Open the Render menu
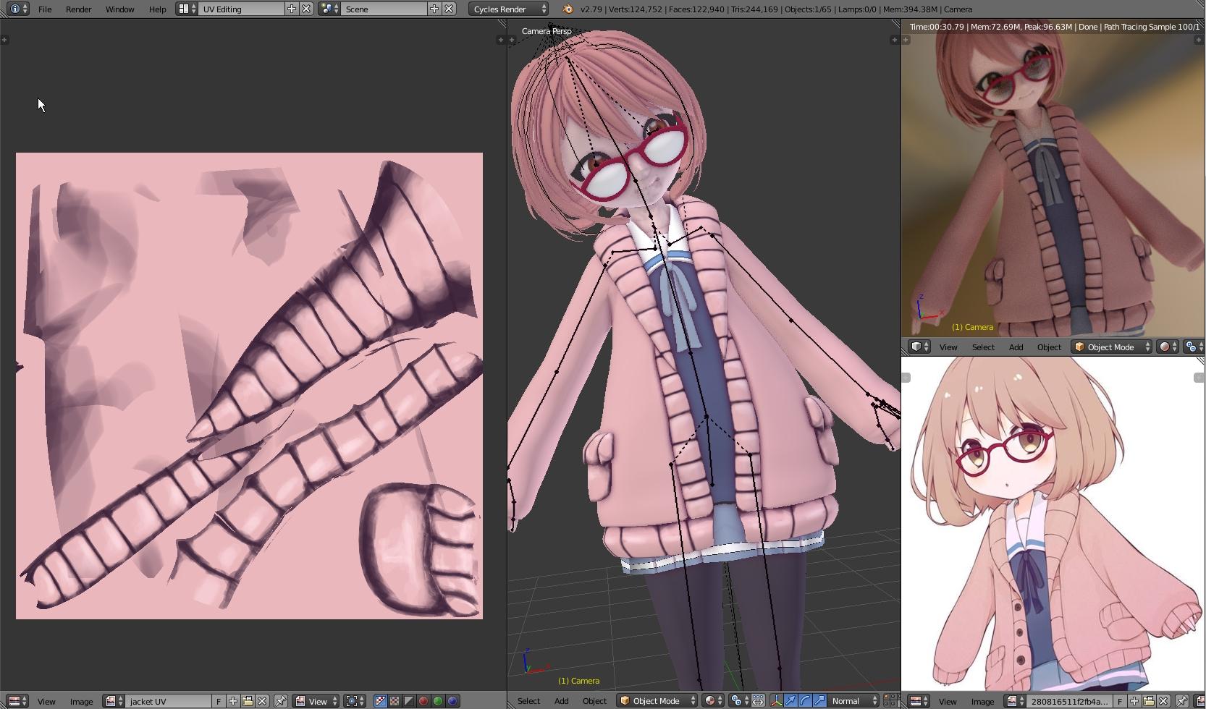 click(x=78, y=9)
